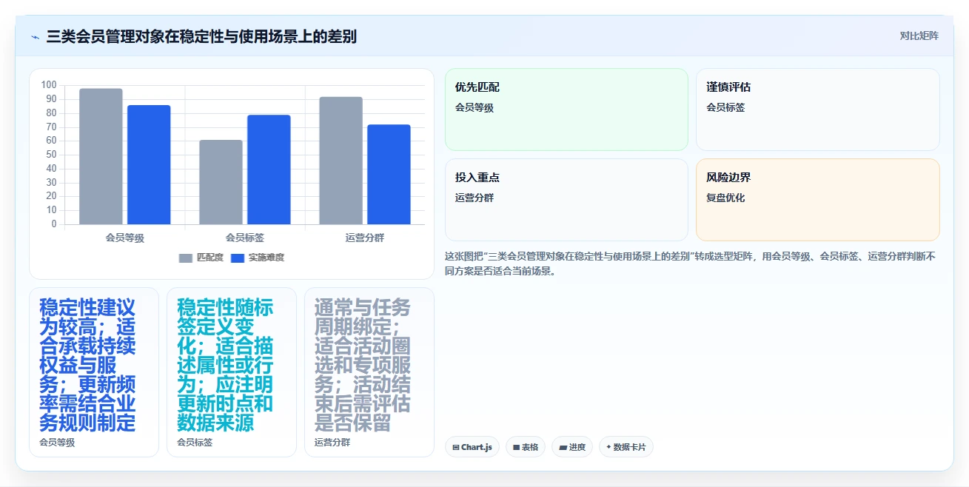Screen dimensions: 969x487
Task: Click the gray 匹配度 legend swatch
Action: click(x=186, y=258)
